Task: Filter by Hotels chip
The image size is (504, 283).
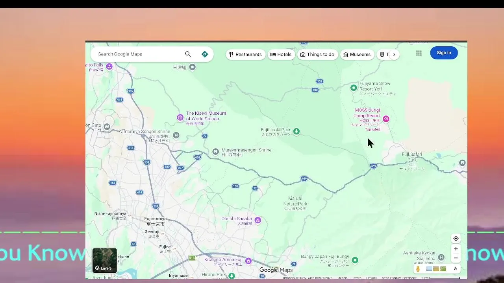Action: (281, 55)
